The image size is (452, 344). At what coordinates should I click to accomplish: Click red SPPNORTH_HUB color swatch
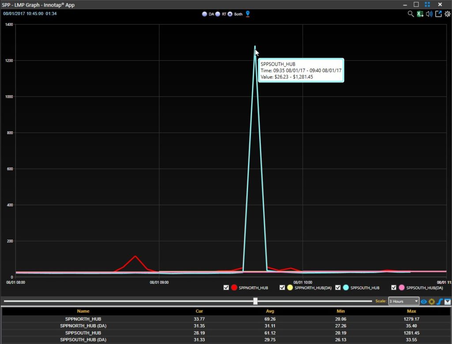[234, 288]
